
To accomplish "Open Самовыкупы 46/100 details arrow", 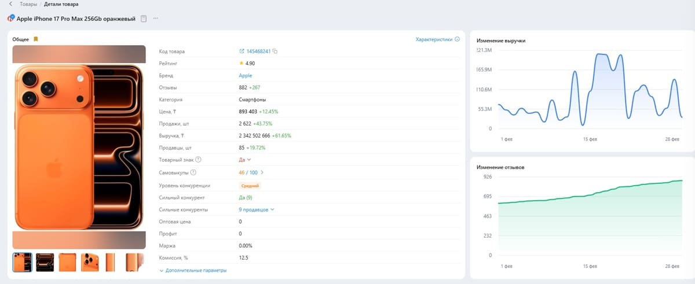I will (x=262, y=172).
